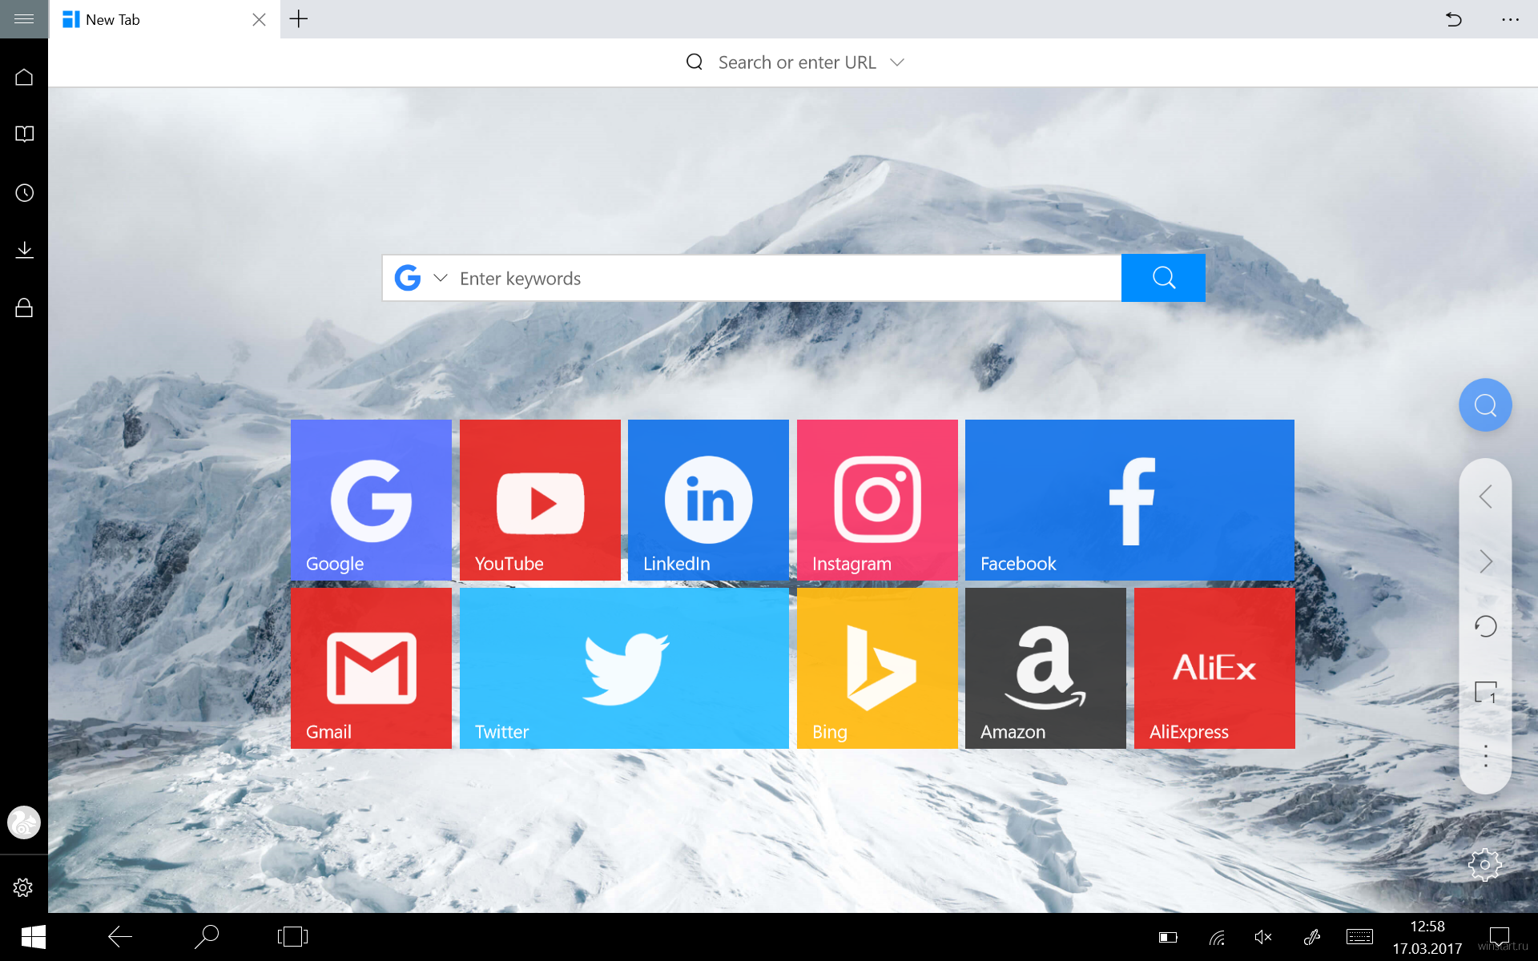The width and height of the screenshot is (1538, 961).
Task: Open the Instagram speed dial tile
Action: click(x=877, y=500)
